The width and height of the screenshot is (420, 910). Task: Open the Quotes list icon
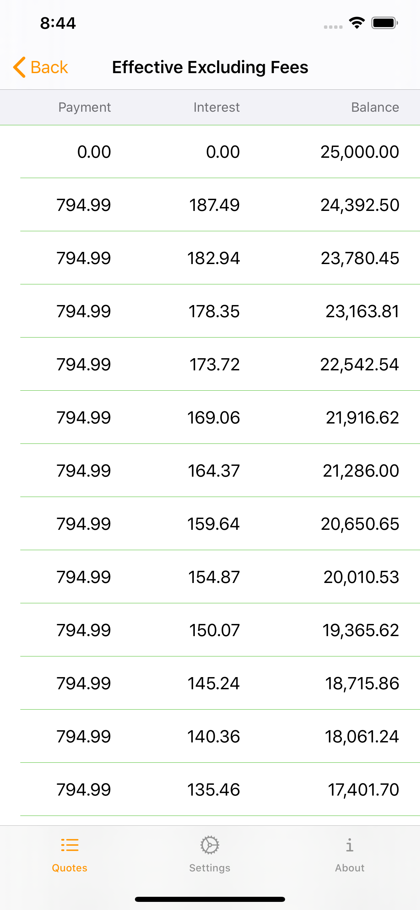point(70,845)
